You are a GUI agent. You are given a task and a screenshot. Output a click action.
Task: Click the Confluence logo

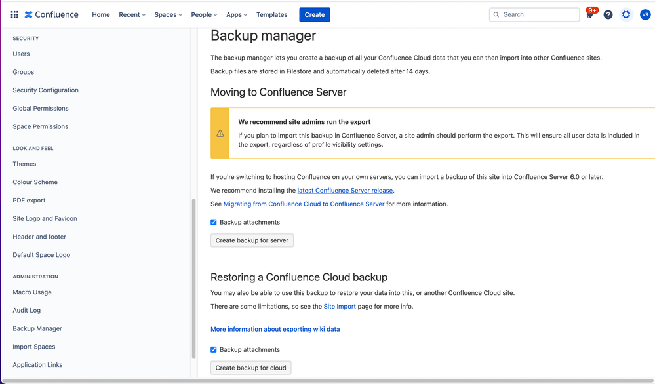(x=51, y=14)
